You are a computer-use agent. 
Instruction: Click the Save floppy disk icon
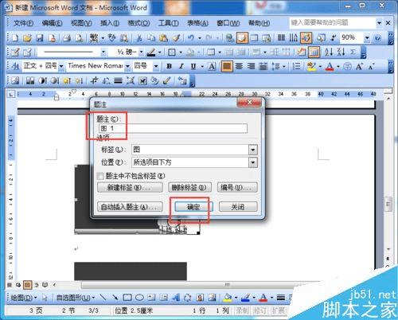click(40, 38)
